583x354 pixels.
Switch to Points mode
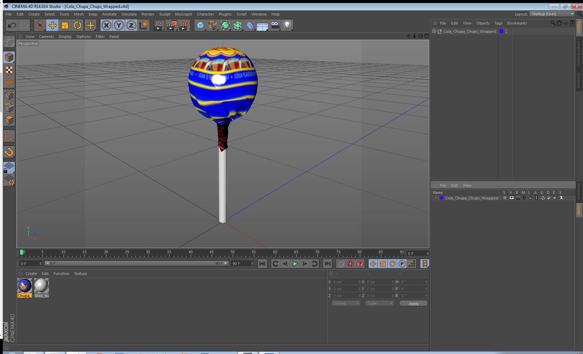(9, 95)
